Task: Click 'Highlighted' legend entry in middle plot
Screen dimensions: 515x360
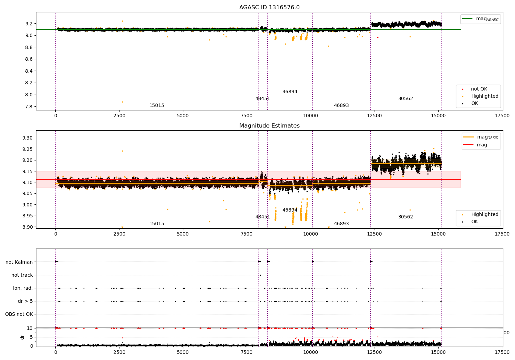Action: pyautogui.click(x=480, y=215)
